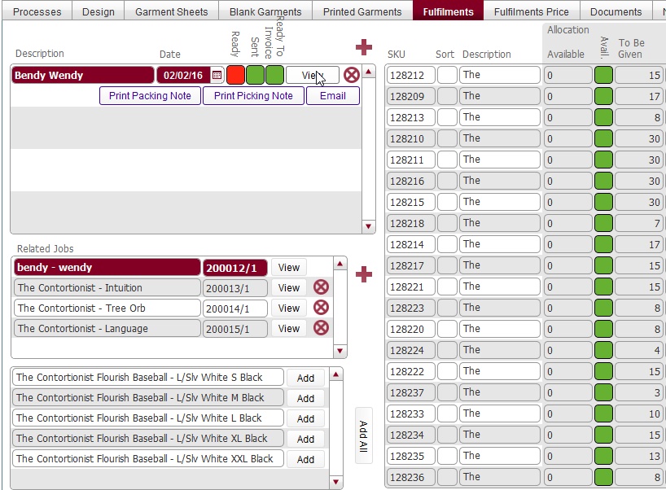666x490 pixels.
Task: Click the plus icon beside Related Jobs
Action: [363, 274]
